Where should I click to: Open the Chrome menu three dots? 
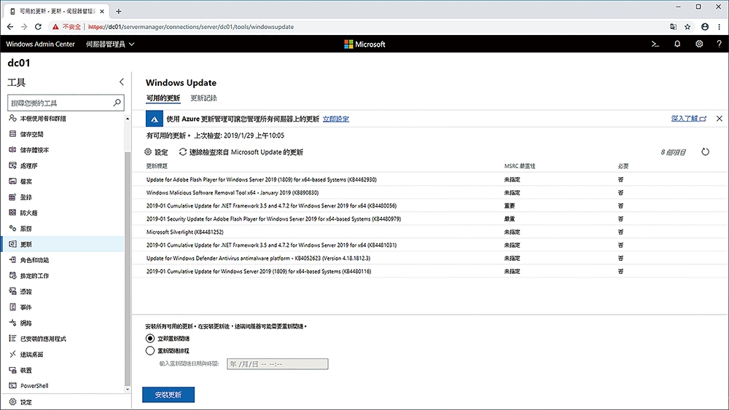tap(720, 27)
